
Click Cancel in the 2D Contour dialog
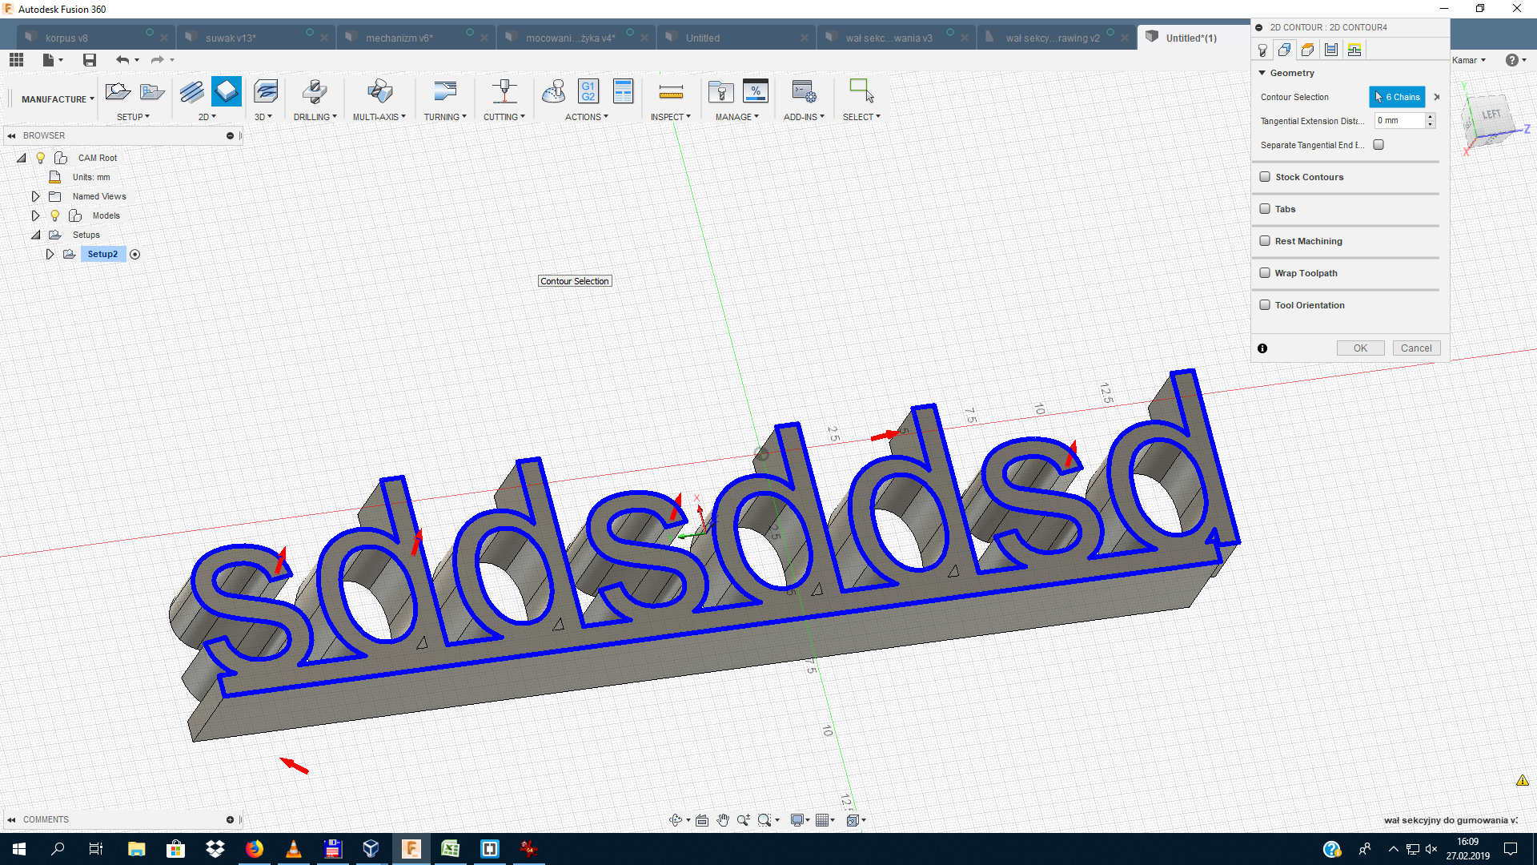click(1416, 348)
